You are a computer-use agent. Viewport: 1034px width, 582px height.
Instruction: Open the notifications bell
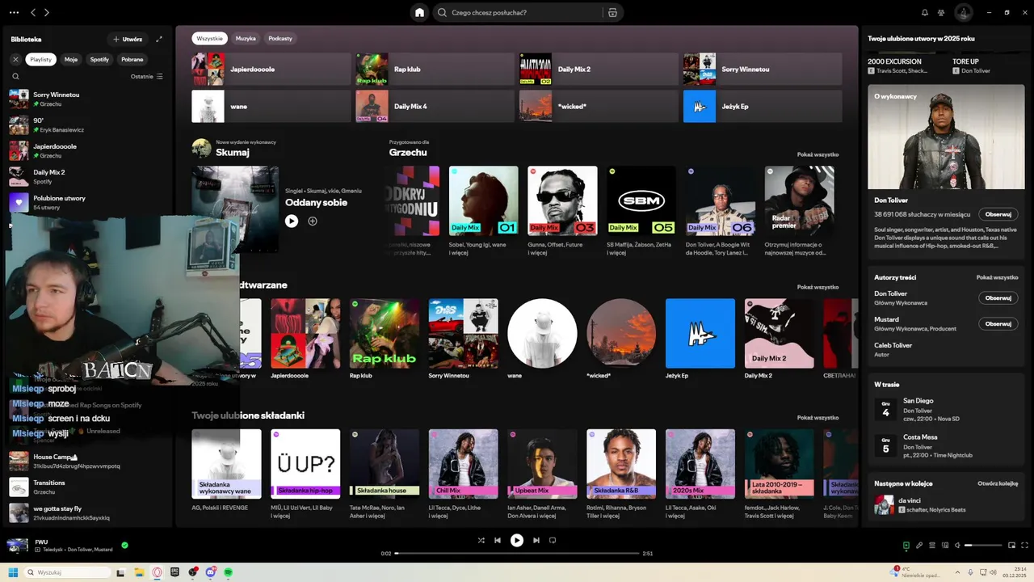[x=925, y=13]
